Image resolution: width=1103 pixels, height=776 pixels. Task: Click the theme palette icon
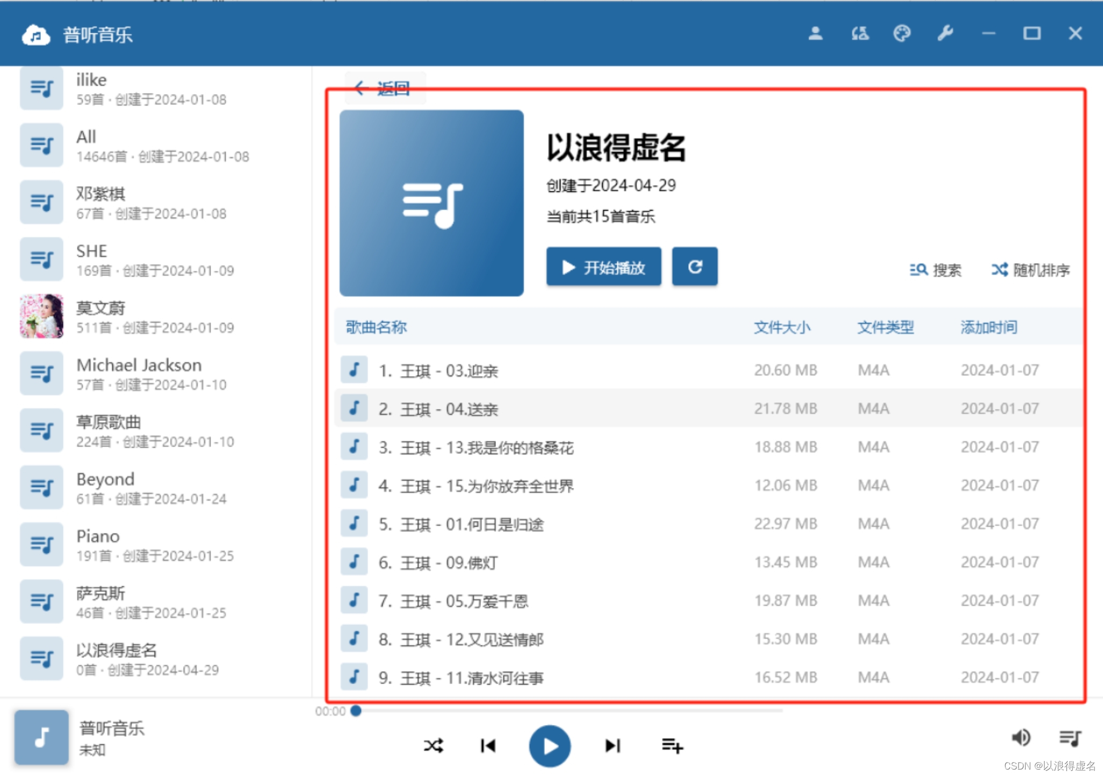point(902,33)
